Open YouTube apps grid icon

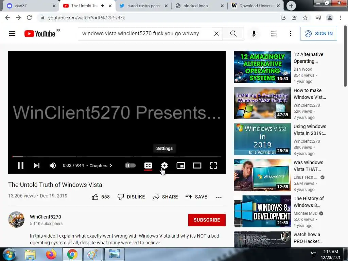click(274, 34)
